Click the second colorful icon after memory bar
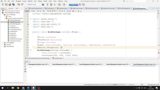The width and height of the screenshot is (160, 90). pos(84,4)
